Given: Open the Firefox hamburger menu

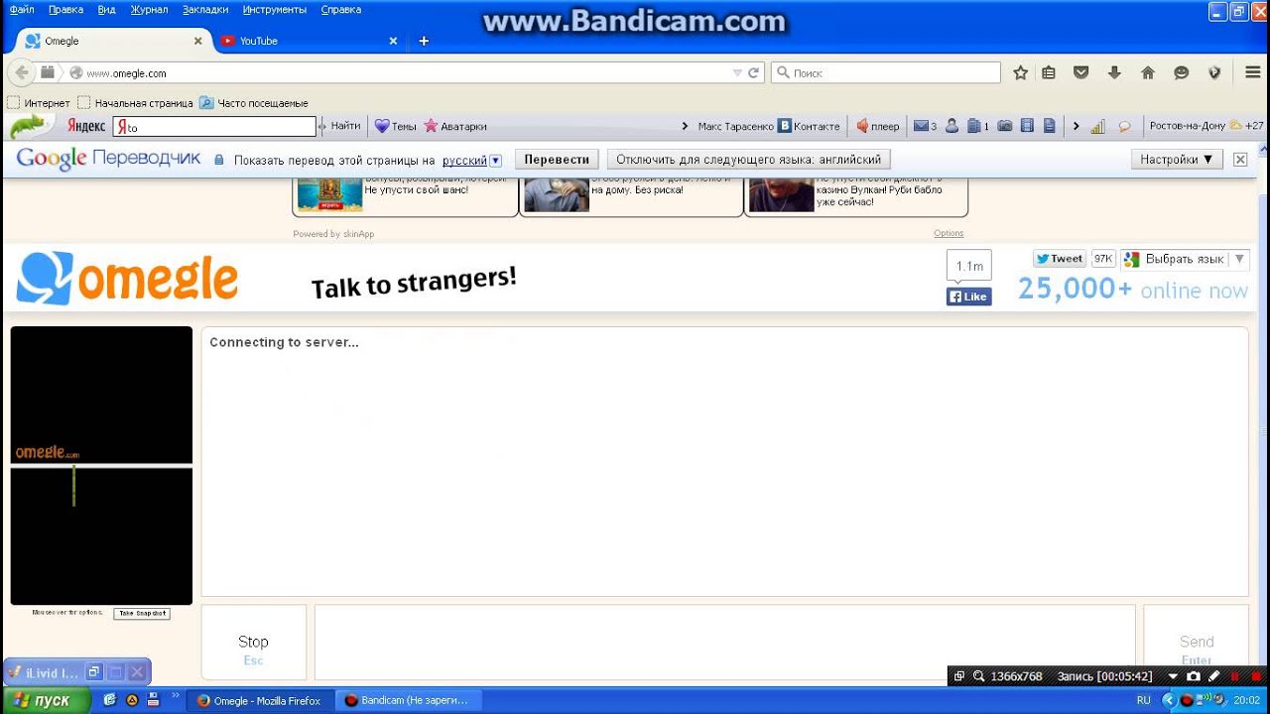Looking at the screenshot, I should pyautogui.click(x=1252, y=72).
